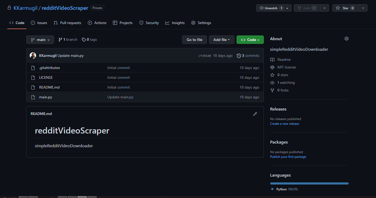Image resolution: width=376 pixels, height=198 pixels.
Task: Open the main branch selector dropdown
Action: click(40, 40)
